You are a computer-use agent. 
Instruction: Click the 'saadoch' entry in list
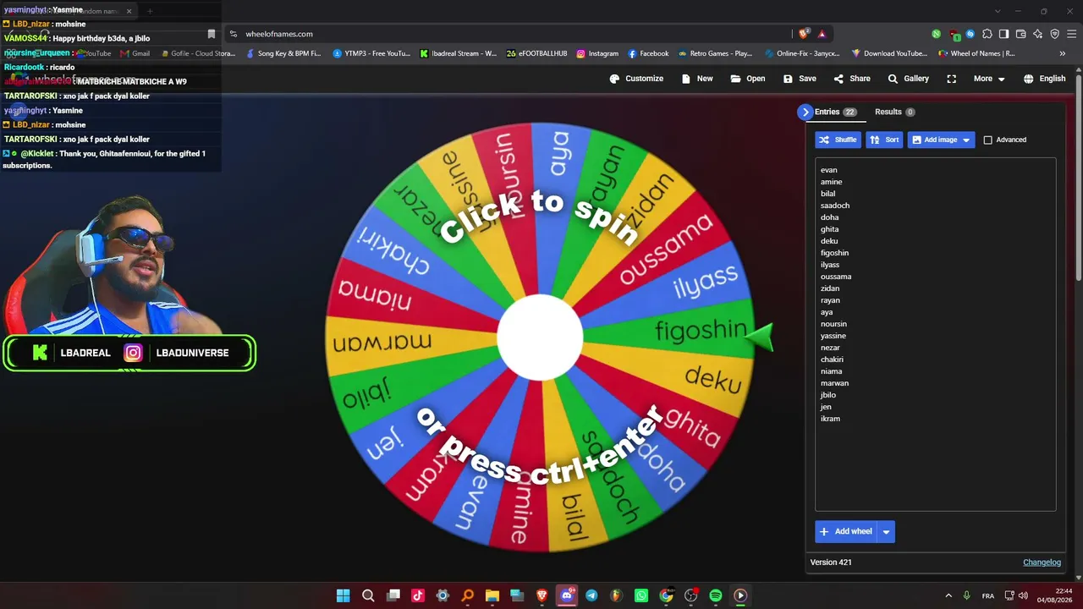pyautogui.click(x=835, y=206)
